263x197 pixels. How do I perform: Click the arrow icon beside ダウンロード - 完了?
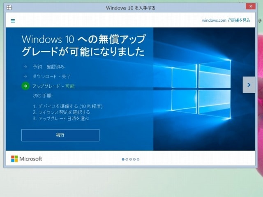(25, 76)
